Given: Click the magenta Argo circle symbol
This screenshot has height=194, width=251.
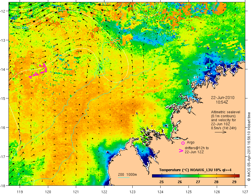Looking at the screenshot, I should (183, 143).
